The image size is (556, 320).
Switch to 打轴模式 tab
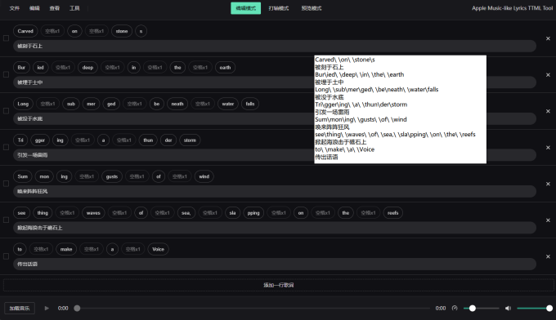279,8
